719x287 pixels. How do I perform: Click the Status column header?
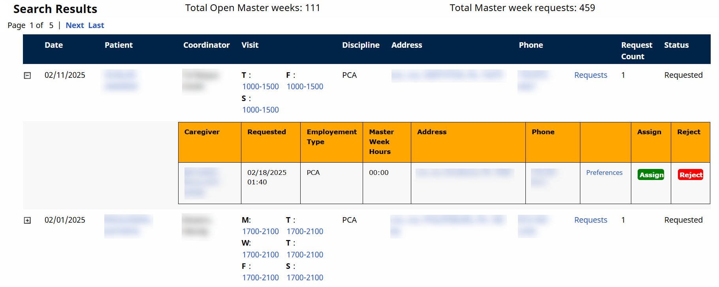pyautogui.click(x=676, y=45)
